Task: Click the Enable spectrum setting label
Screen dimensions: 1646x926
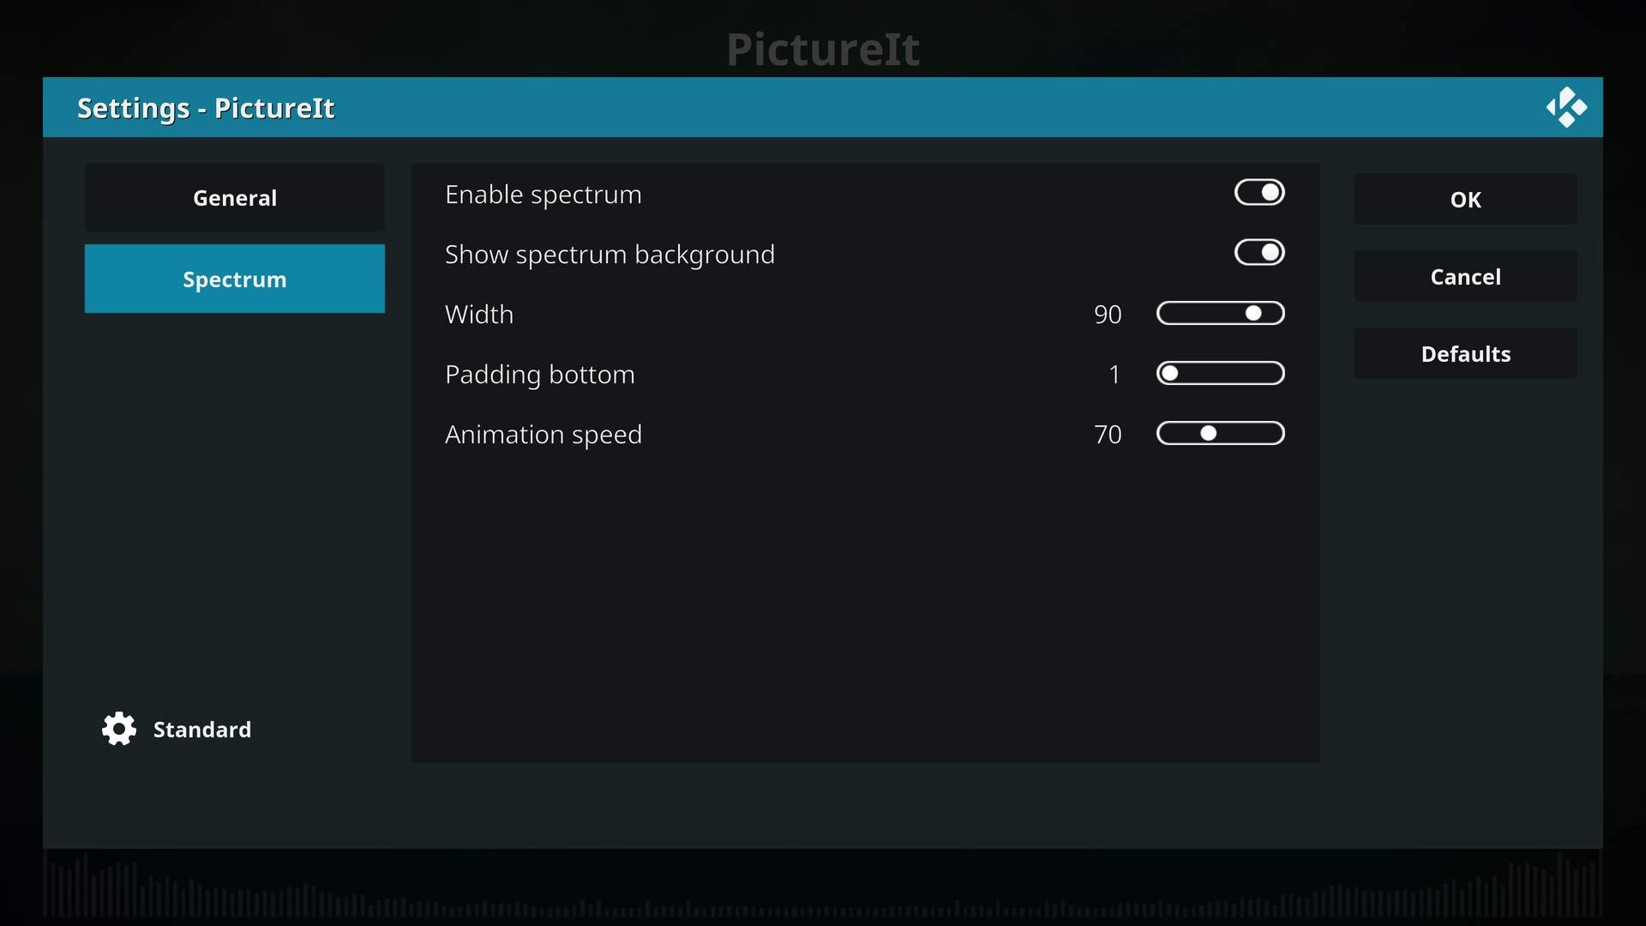Action: click(543, 195)
